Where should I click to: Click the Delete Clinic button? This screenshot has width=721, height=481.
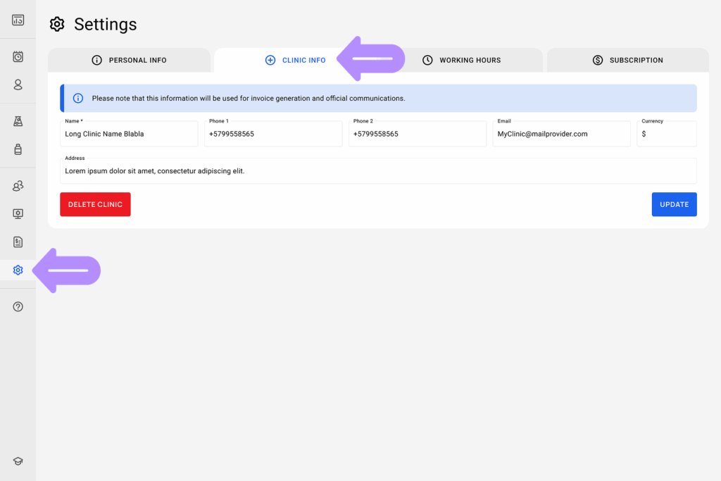pyautogui.click(x=95, y=204)
